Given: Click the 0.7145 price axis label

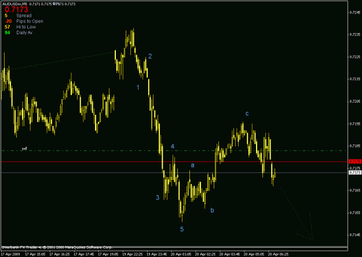Looking at the screenshot, I should pos(355,235).
